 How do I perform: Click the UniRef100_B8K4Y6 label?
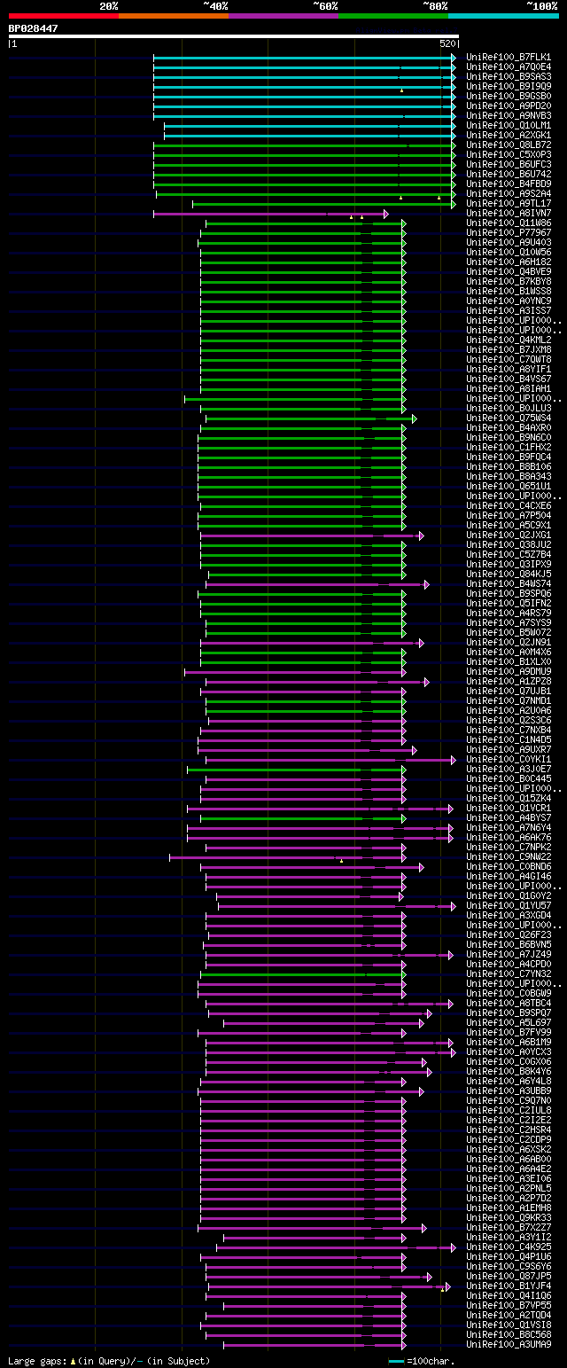[x=509, y=1071]
